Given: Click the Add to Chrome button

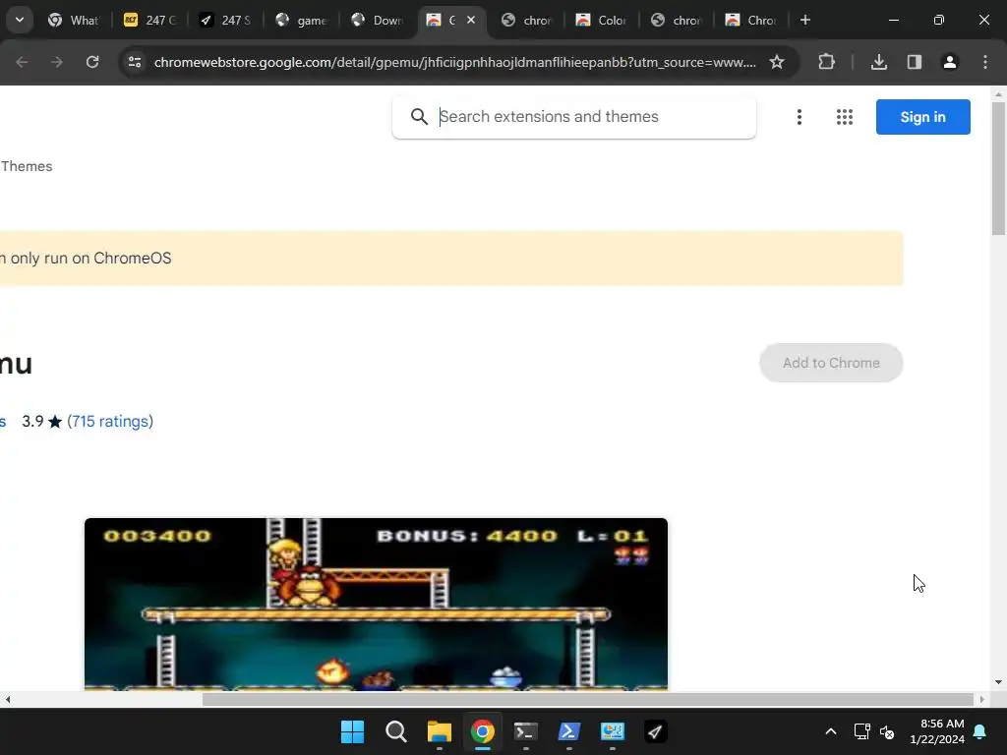Looking at the screenshot, I should pos(831,363).
